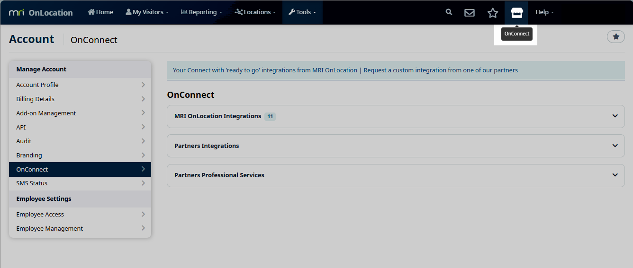Click the star favorites icon in navbar
The height and width of the screenshot is (268, 633).
493,13
